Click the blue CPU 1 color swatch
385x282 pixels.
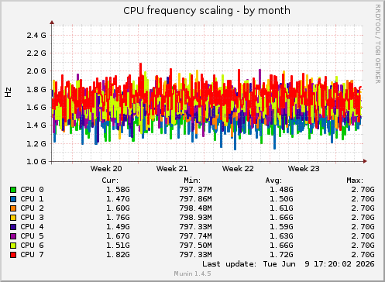[13, 199]
